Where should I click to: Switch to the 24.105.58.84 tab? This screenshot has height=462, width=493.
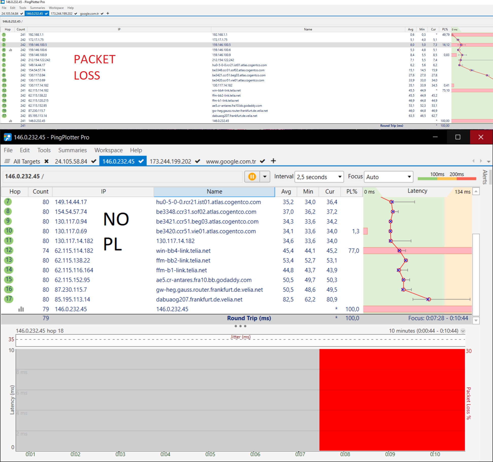pos(71,161)
